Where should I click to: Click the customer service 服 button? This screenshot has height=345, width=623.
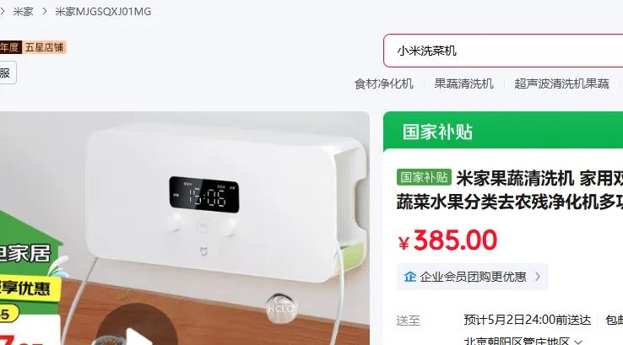[7, 73]
